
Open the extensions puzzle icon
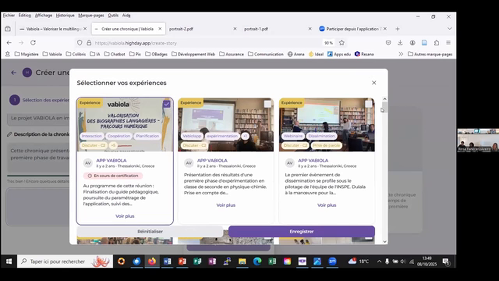tap(436, 43)
